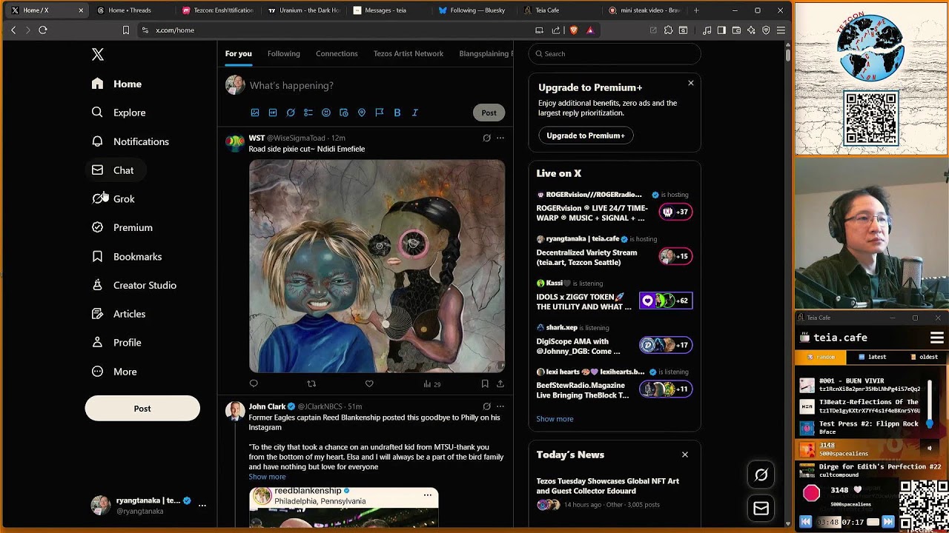Apply bold formatting in the composer
Viewport: 949px width, 533px height.
point(397,113)
